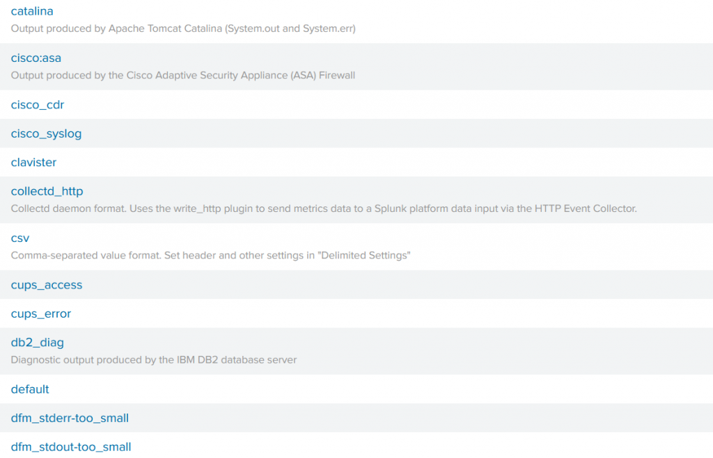Select the catalina source type
The image size is (713, 458).
32,11
